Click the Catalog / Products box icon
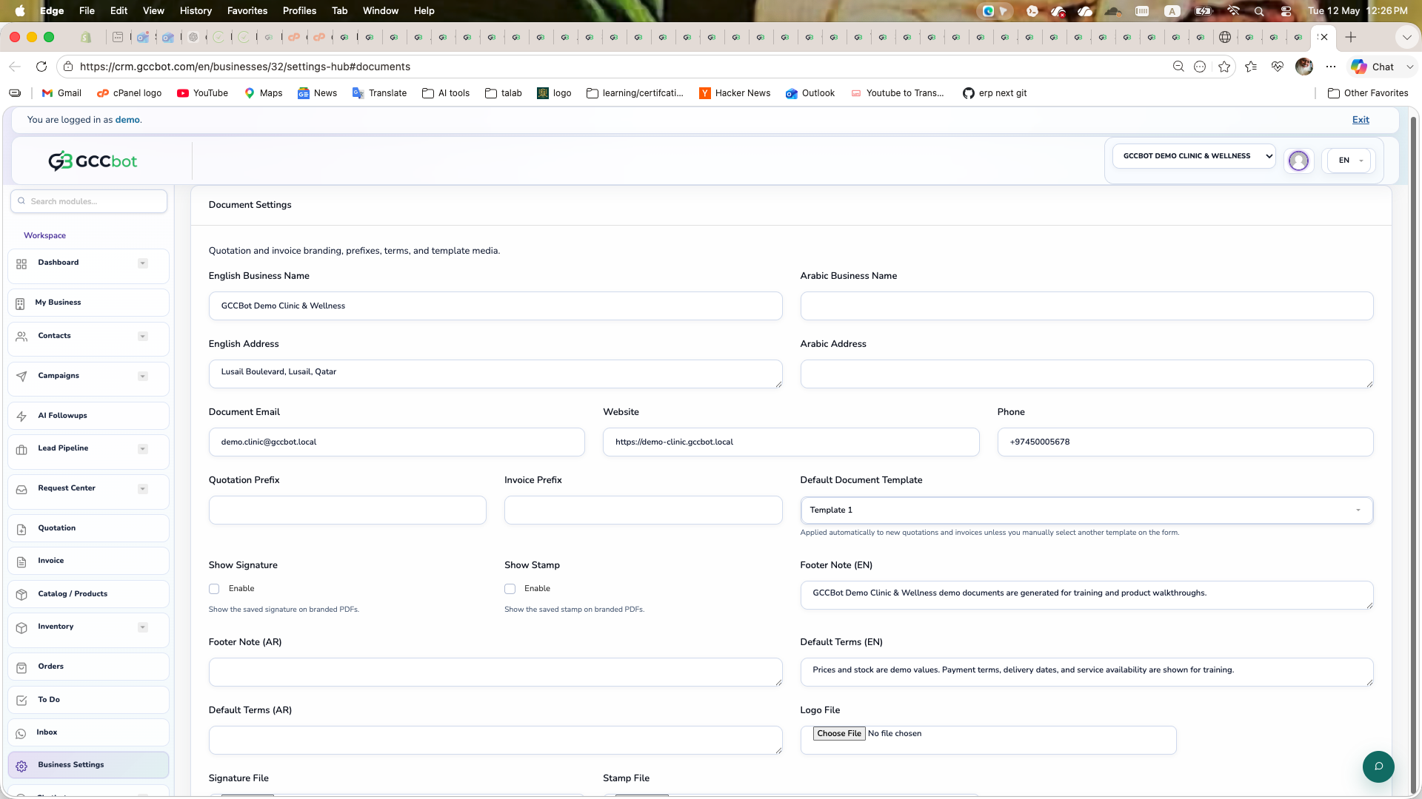 point(21,595)
